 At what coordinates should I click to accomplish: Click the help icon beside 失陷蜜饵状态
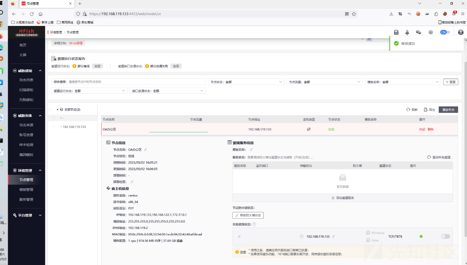254,224
